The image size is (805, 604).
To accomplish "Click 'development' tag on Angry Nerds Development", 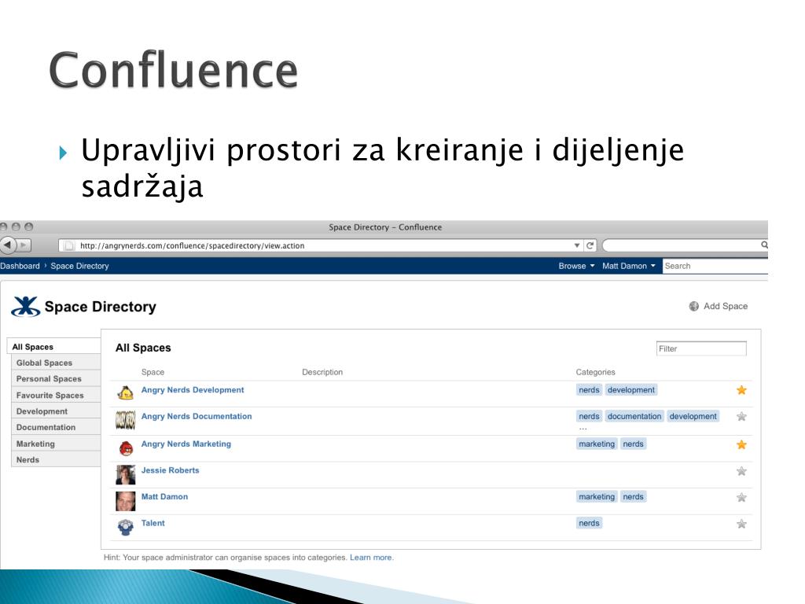I will click(631, 390).
